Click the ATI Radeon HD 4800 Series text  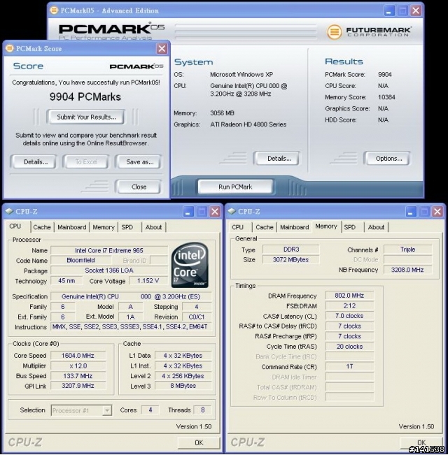(248, 124)
